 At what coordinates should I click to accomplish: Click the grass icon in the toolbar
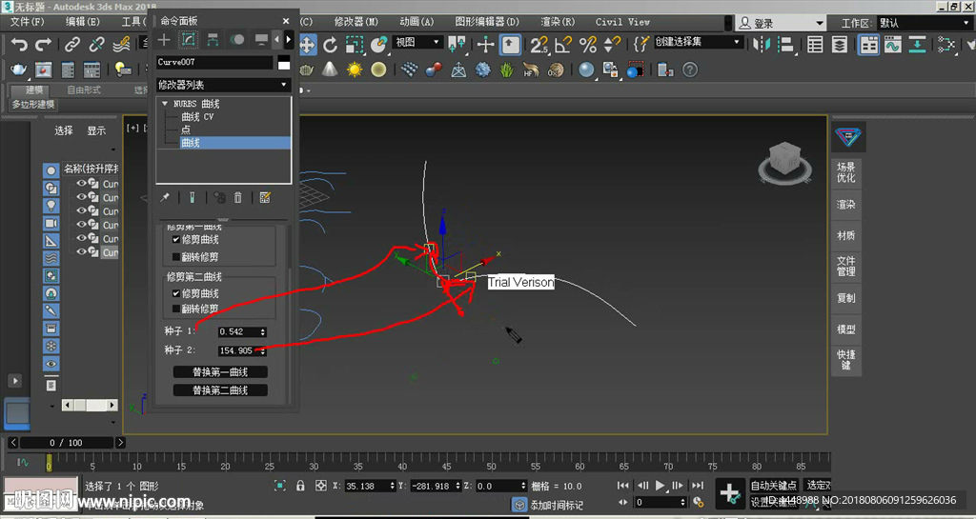tap(507, 70)
